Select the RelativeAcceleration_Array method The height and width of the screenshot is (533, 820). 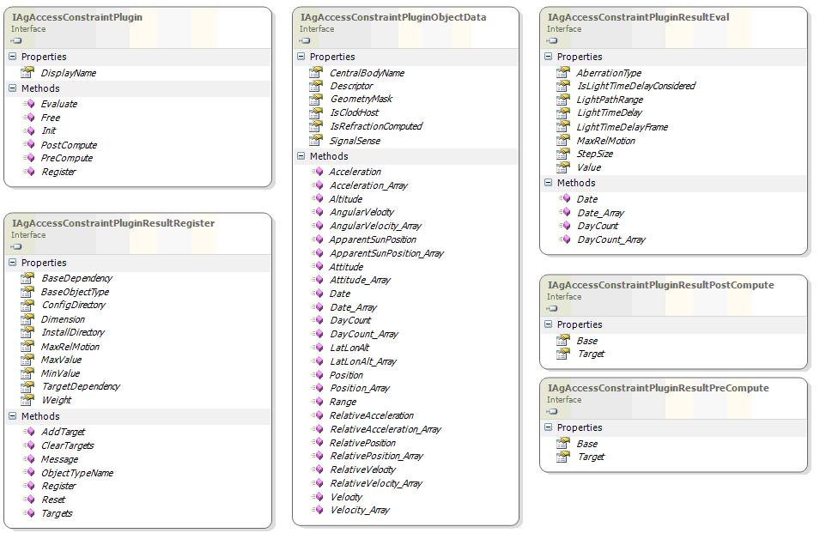click(x=385, y=429)
